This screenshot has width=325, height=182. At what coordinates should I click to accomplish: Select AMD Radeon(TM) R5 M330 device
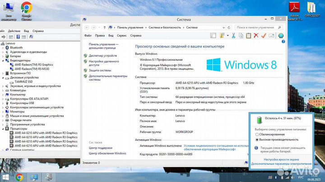click(x=32, y=69)
